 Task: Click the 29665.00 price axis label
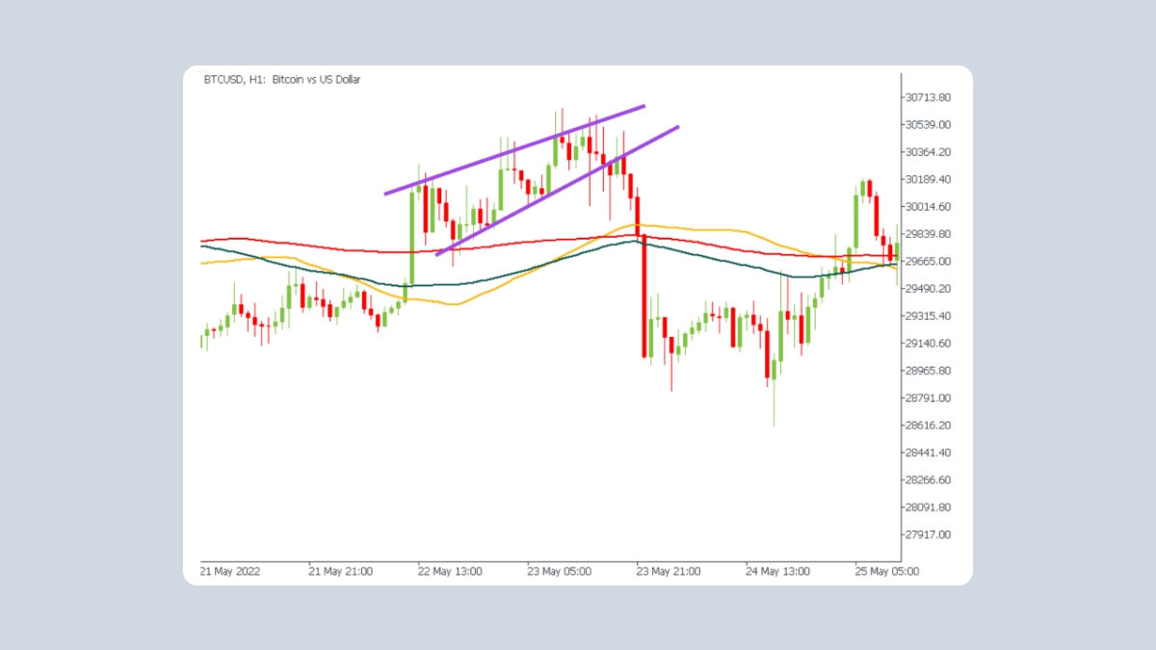point(929,262)
